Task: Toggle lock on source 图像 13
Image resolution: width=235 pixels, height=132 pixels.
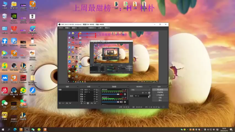Action: point(97,94)
